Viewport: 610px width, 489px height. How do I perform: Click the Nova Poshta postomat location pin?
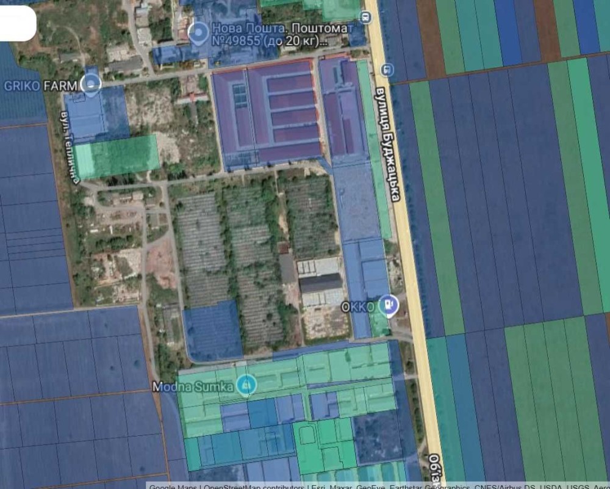click(x=199, y=34)
